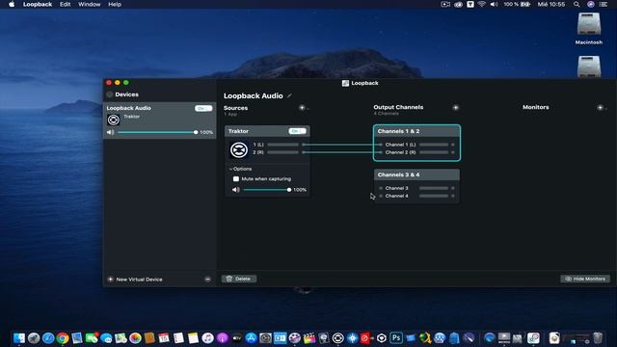The image size is (617, 347).
Task: Open Finder from the Dock
Action: coord(19,338)
